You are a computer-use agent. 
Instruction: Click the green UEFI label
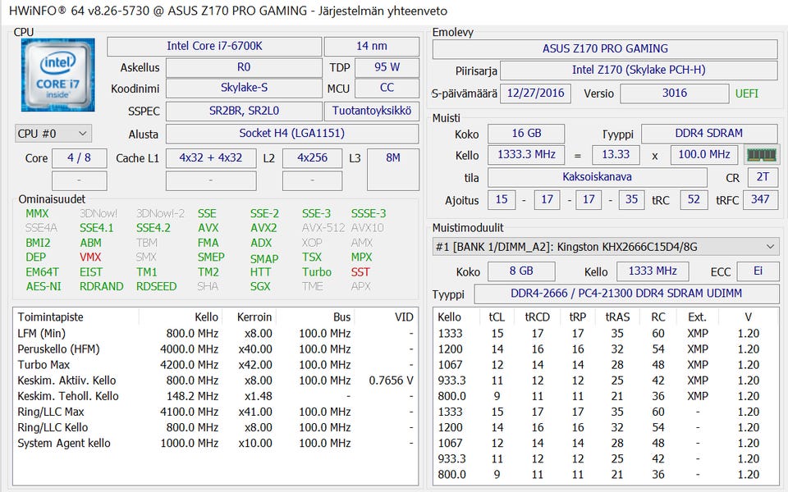(747, 93)
